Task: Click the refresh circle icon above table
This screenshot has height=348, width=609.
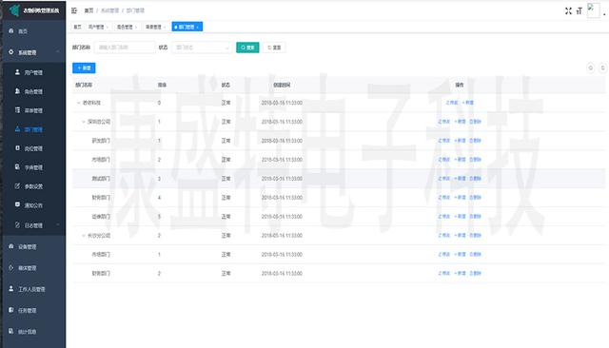Action: pos(602,68)
